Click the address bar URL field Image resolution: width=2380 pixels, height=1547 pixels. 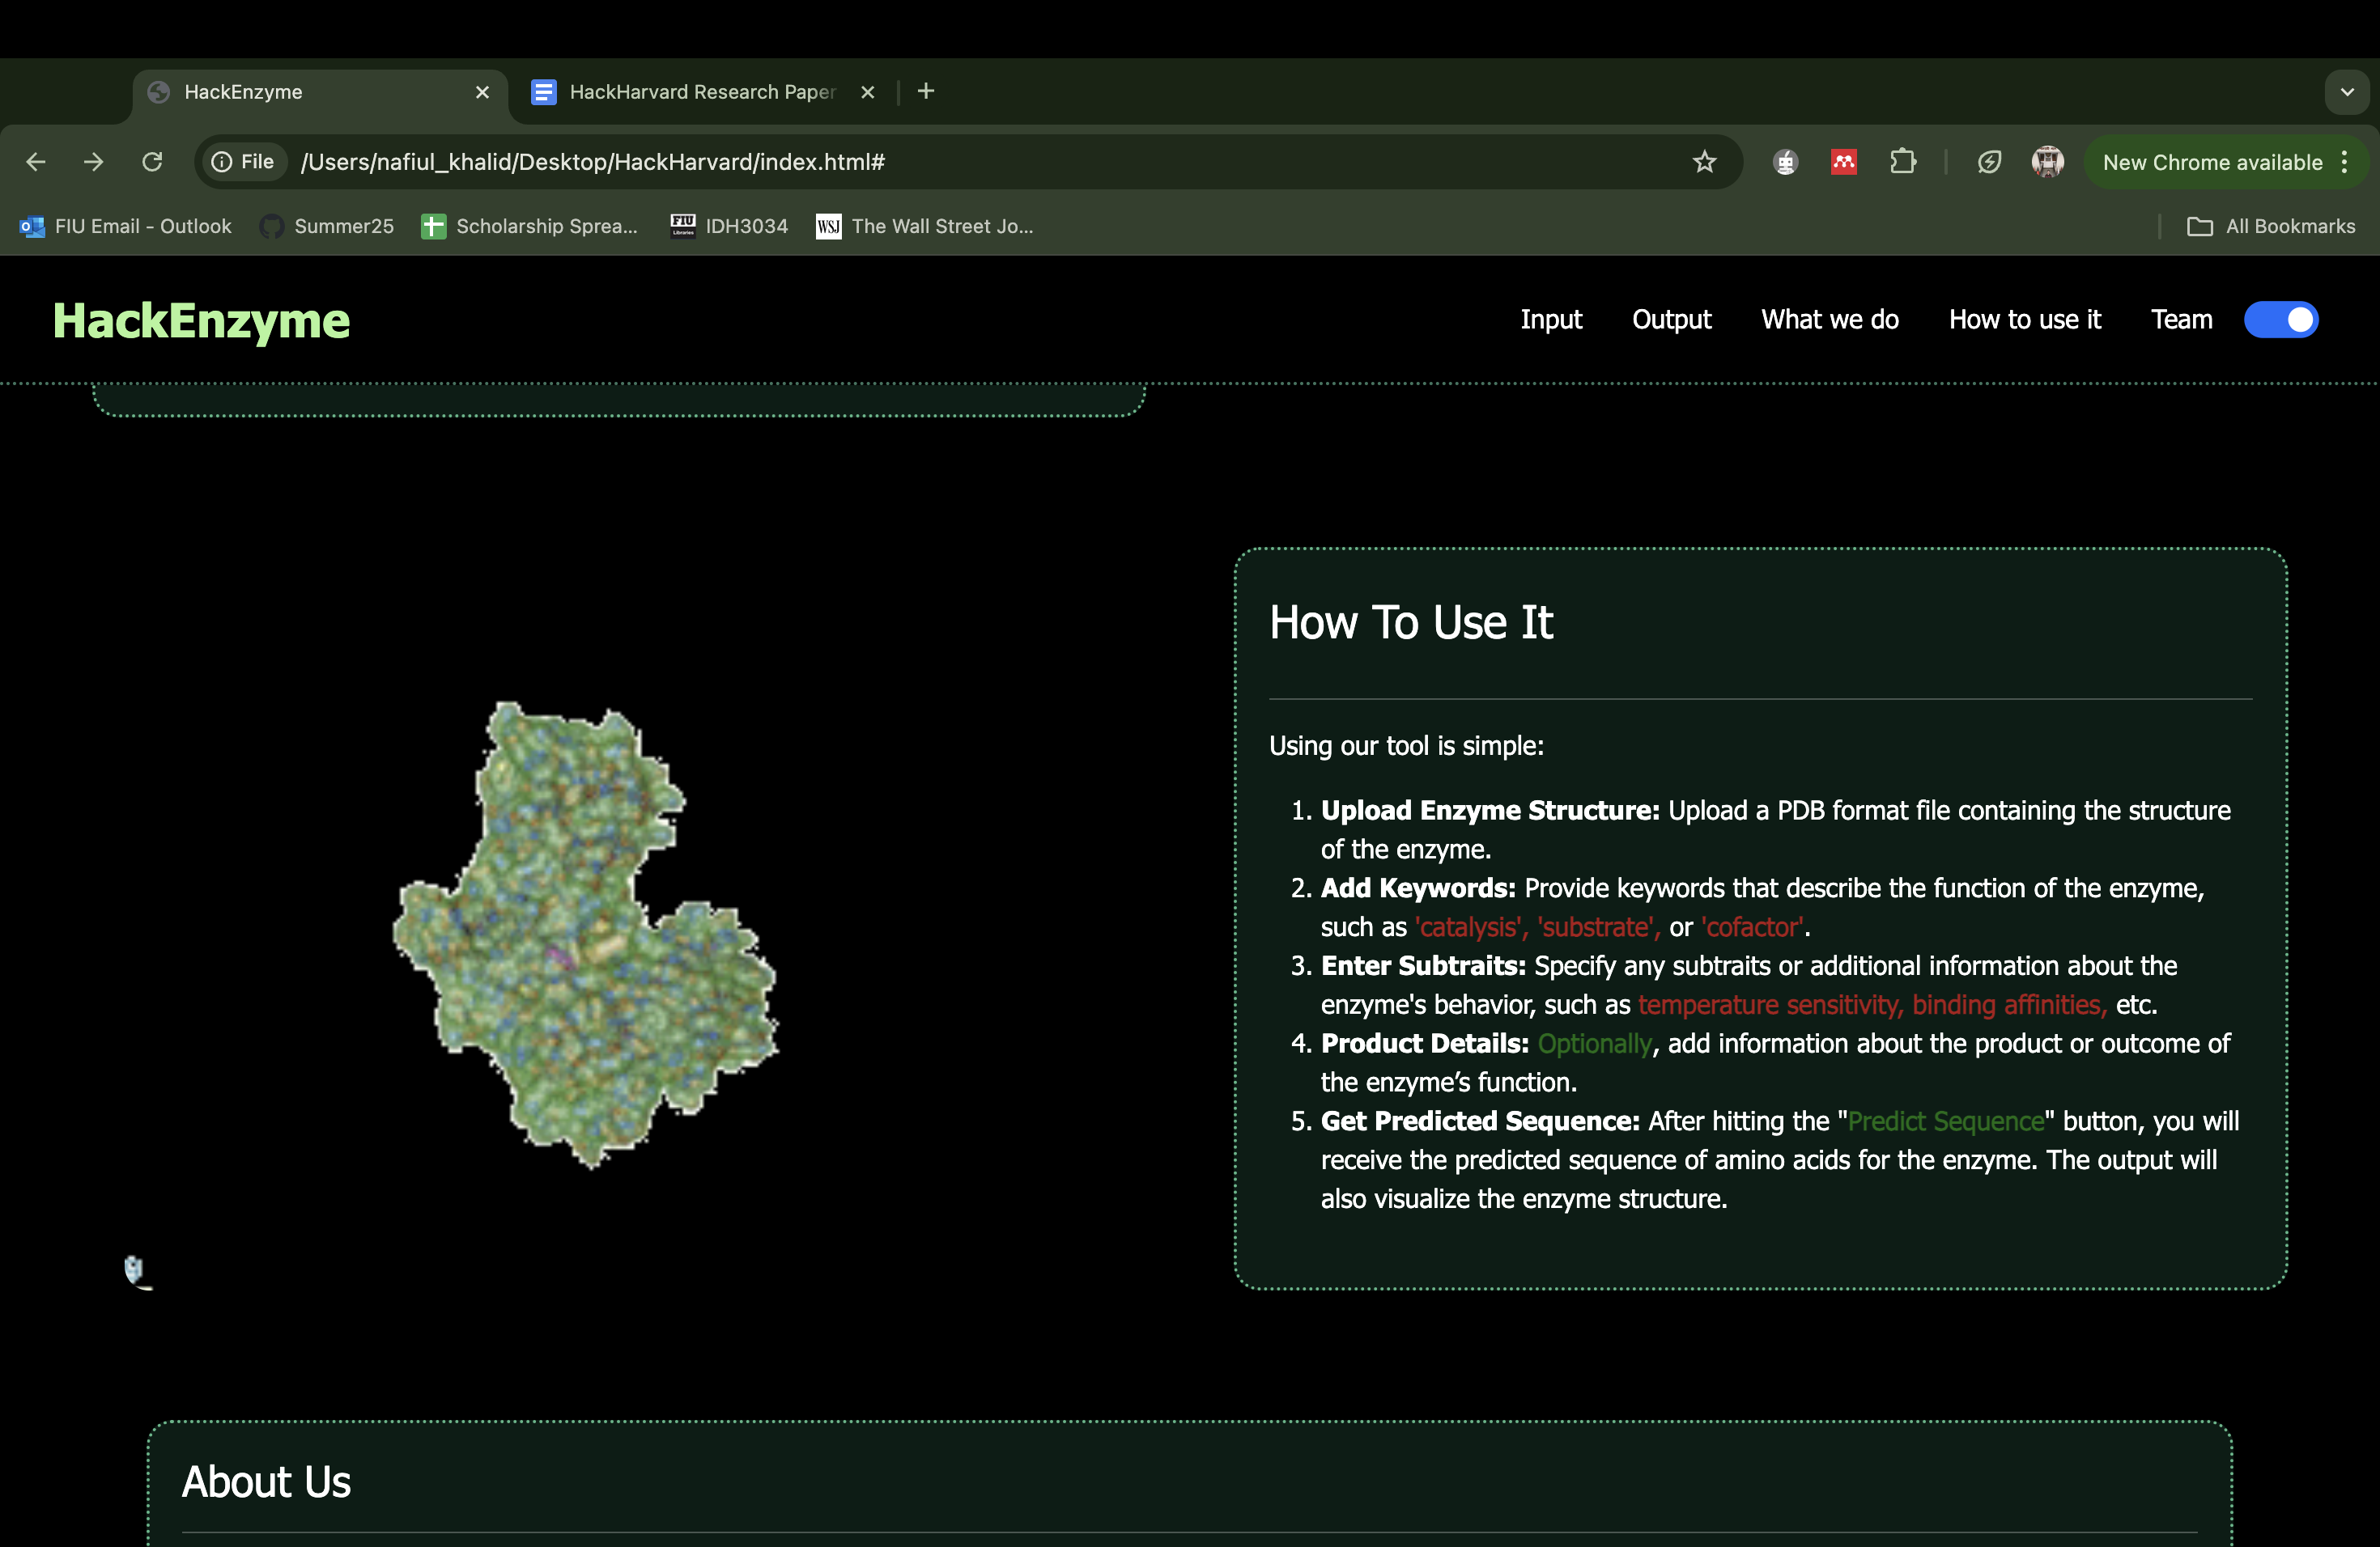click(900, 162)
